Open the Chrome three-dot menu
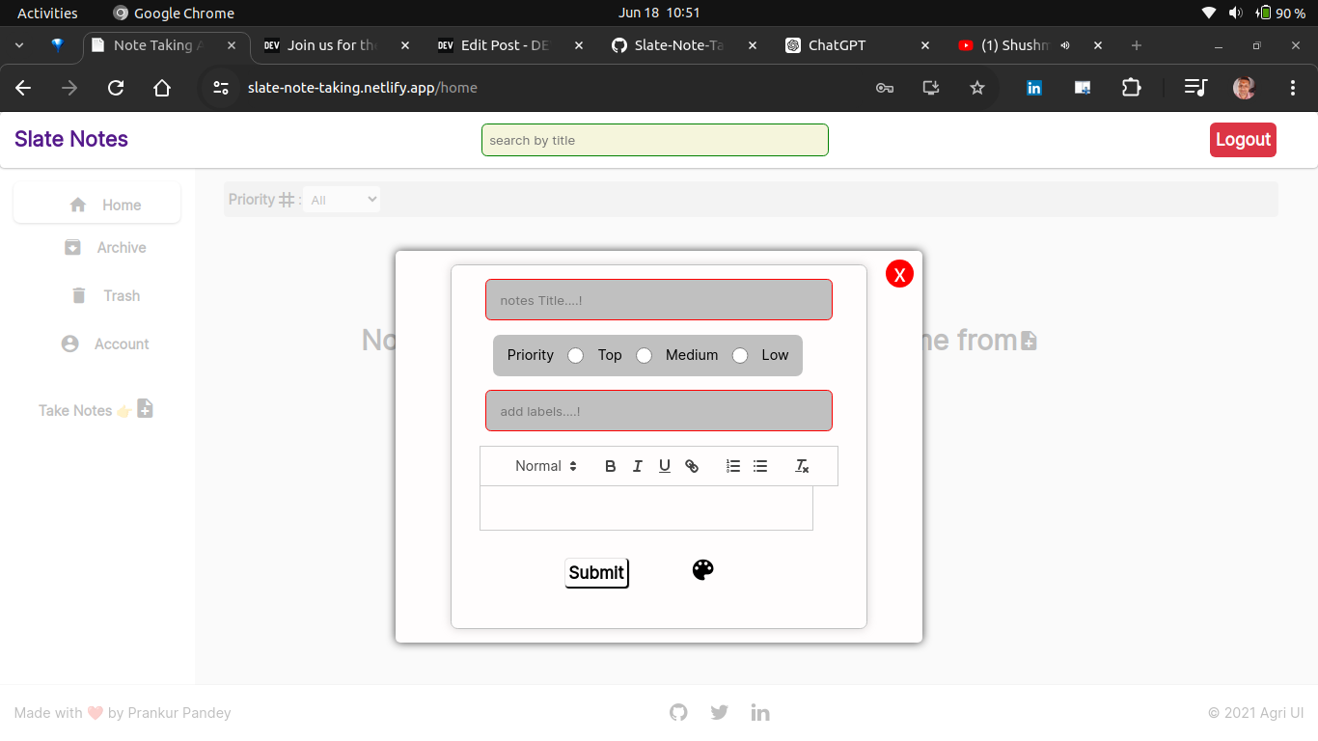1318x741 pixels. click(x=1293, y=88)
